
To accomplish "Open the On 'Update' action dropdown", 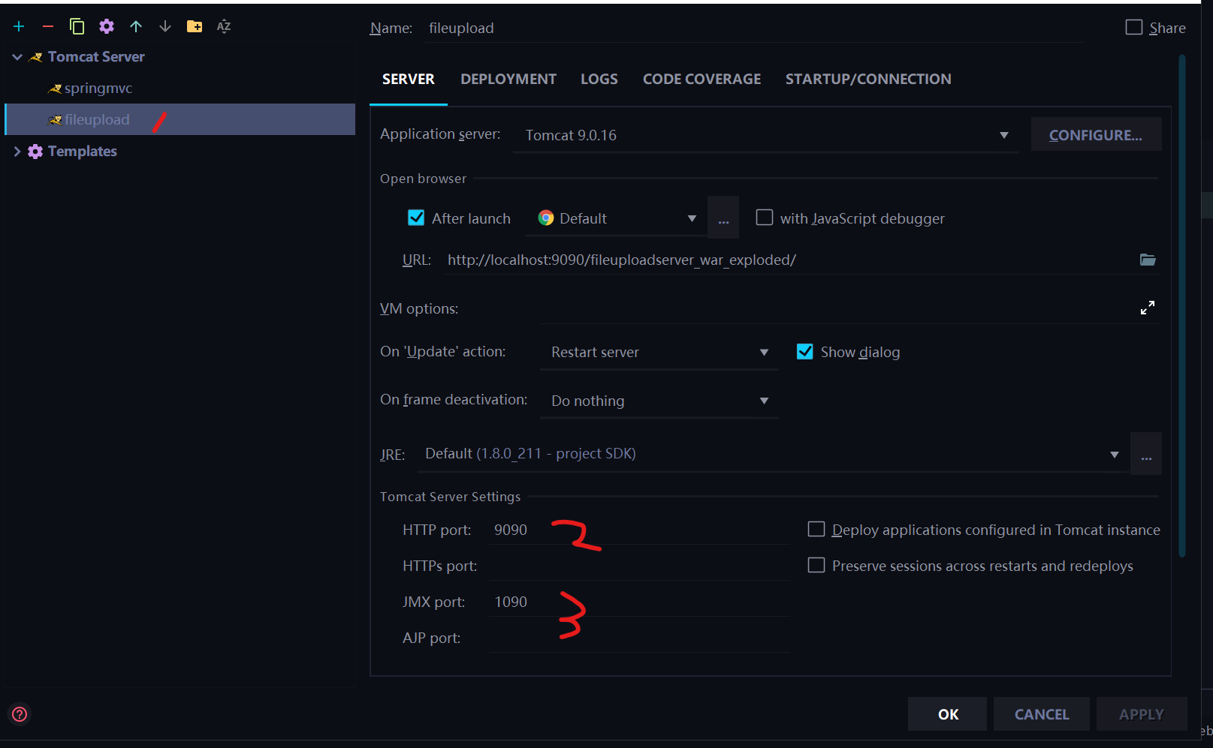I will (659, 352).
